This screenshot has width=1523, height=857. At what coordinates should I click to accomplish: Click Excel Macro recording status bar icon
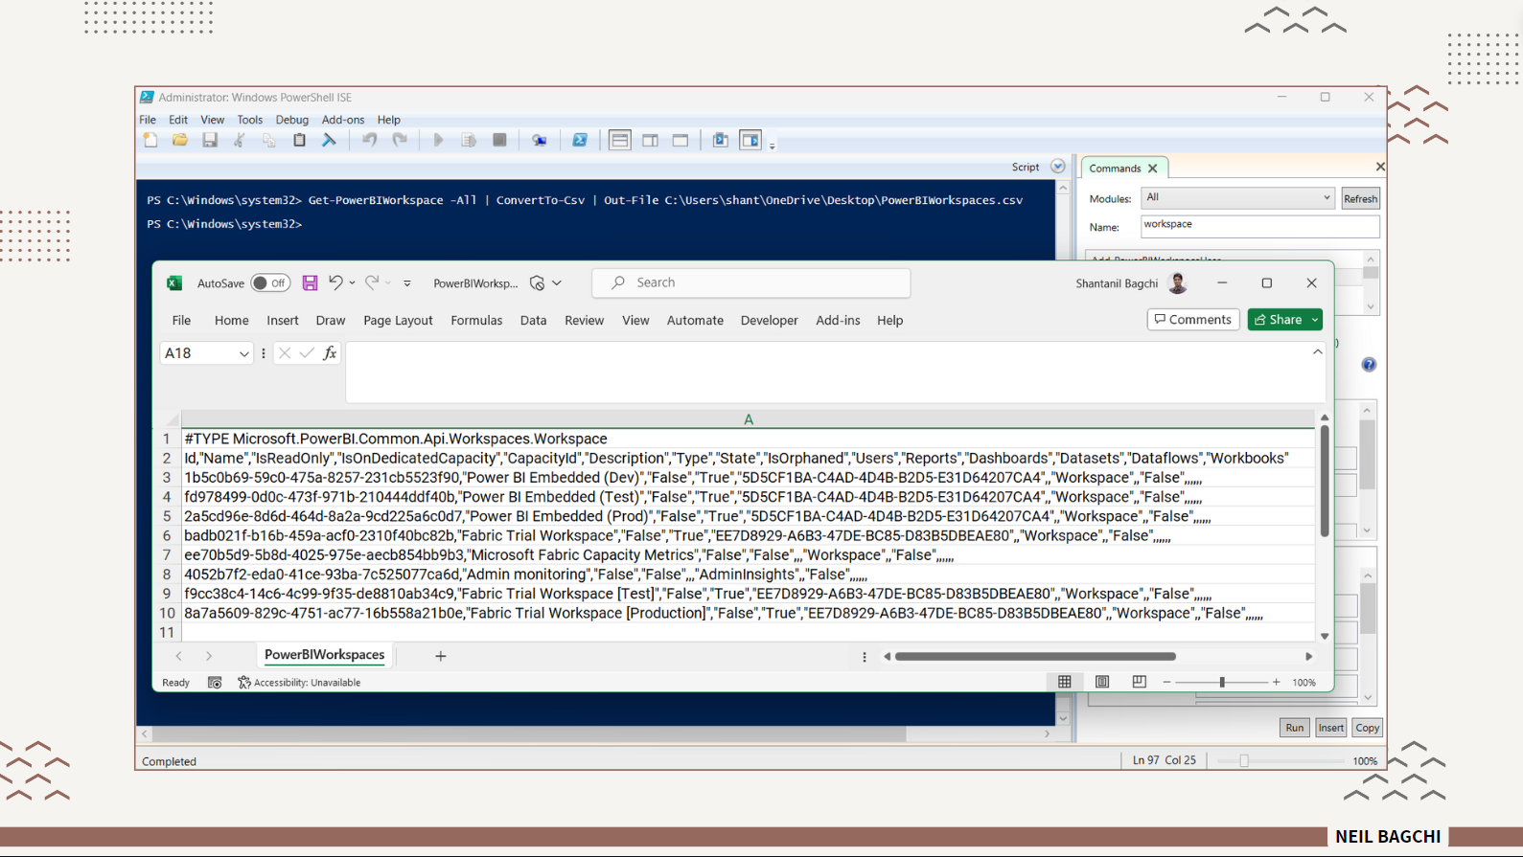(215, 683)
